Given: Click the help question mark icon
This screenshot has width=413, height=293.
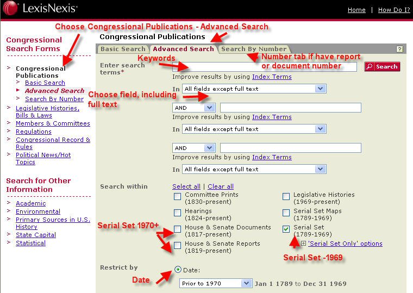Looking at the screenshot, I should pos(399,49).
